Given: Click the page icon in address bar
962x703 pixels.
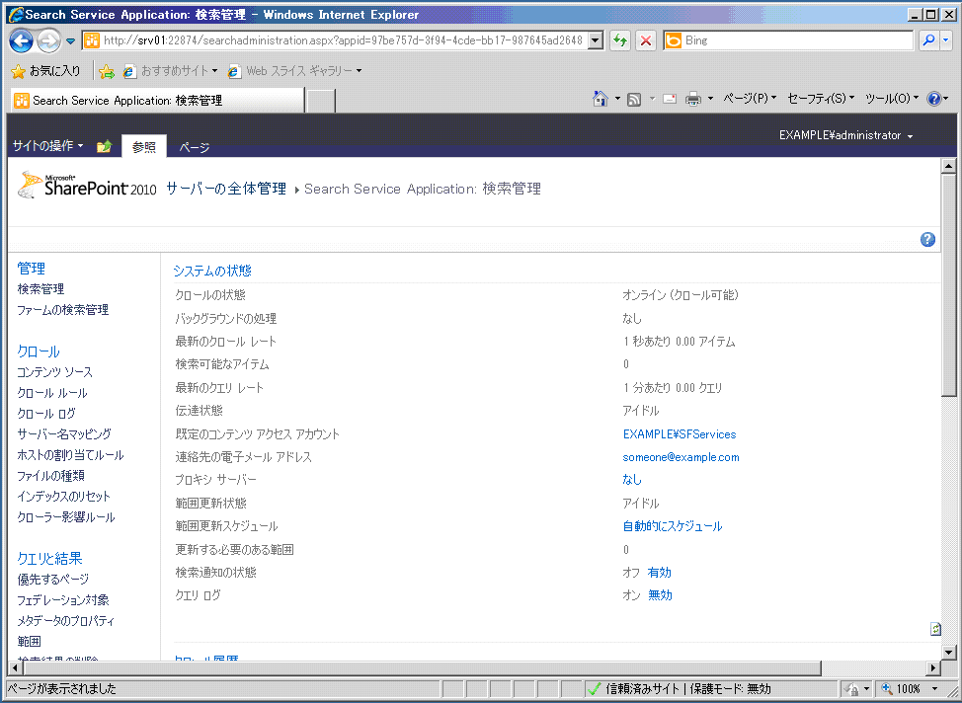Looking at the screenshot, I should point(92,40).
